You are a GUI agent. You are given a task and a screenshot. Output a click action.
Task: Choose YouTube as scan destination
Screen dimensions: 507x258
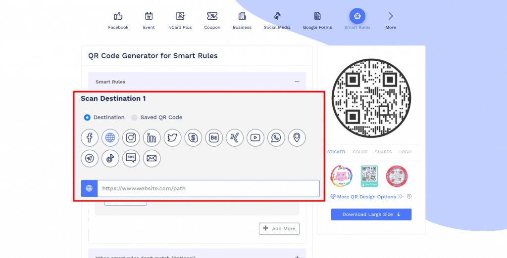point(255,137)
